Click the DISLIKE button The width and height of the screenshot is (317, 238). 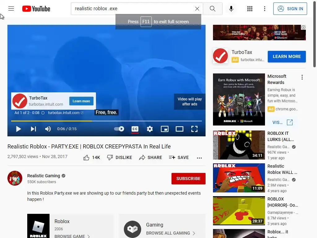point(119,157)
